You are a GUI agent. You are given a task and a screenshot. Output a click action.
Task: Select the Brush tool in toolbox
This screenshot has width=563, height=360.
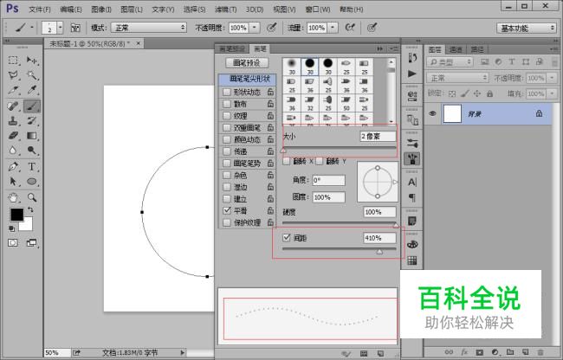(32, 106)
